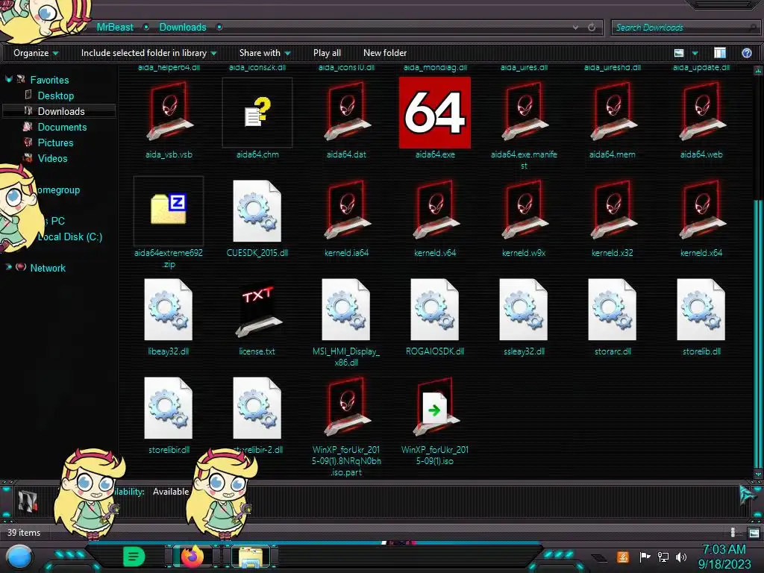Expand the arrow after MrBeast in address bar
The height and width of the screenshot is (573, 764).
(x=146, y=28)
